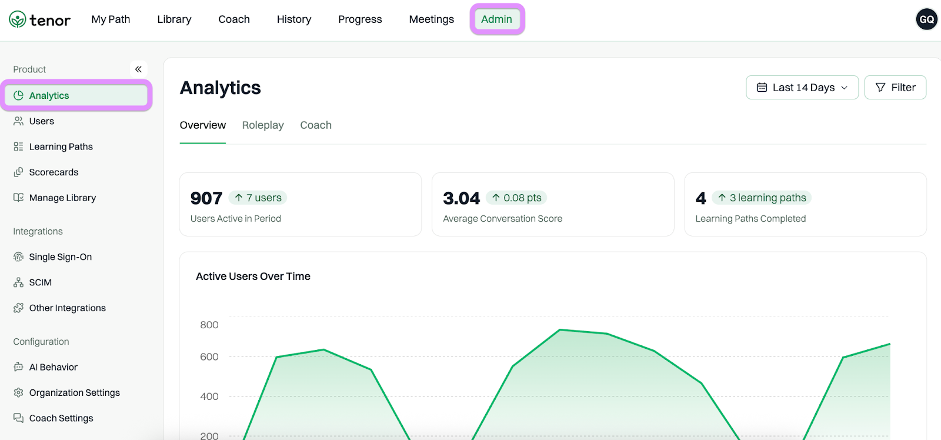Open the GQ user avatar menu
The image size is (941, 440).
[x=927, y=19]
